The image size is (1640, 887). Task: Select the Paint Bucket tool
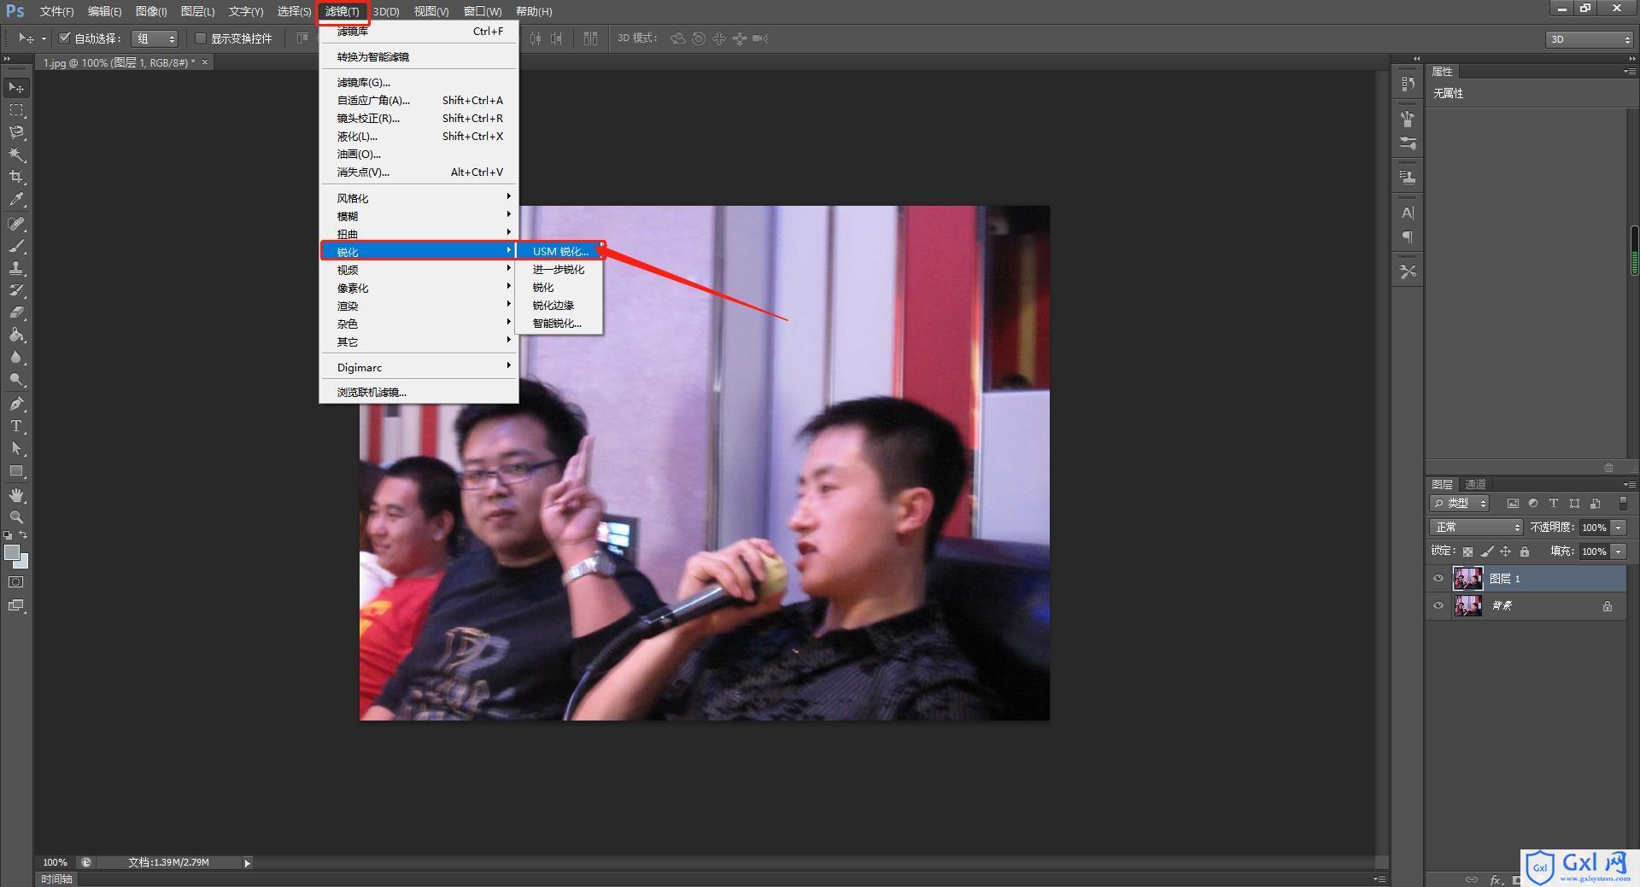(16, 335)
